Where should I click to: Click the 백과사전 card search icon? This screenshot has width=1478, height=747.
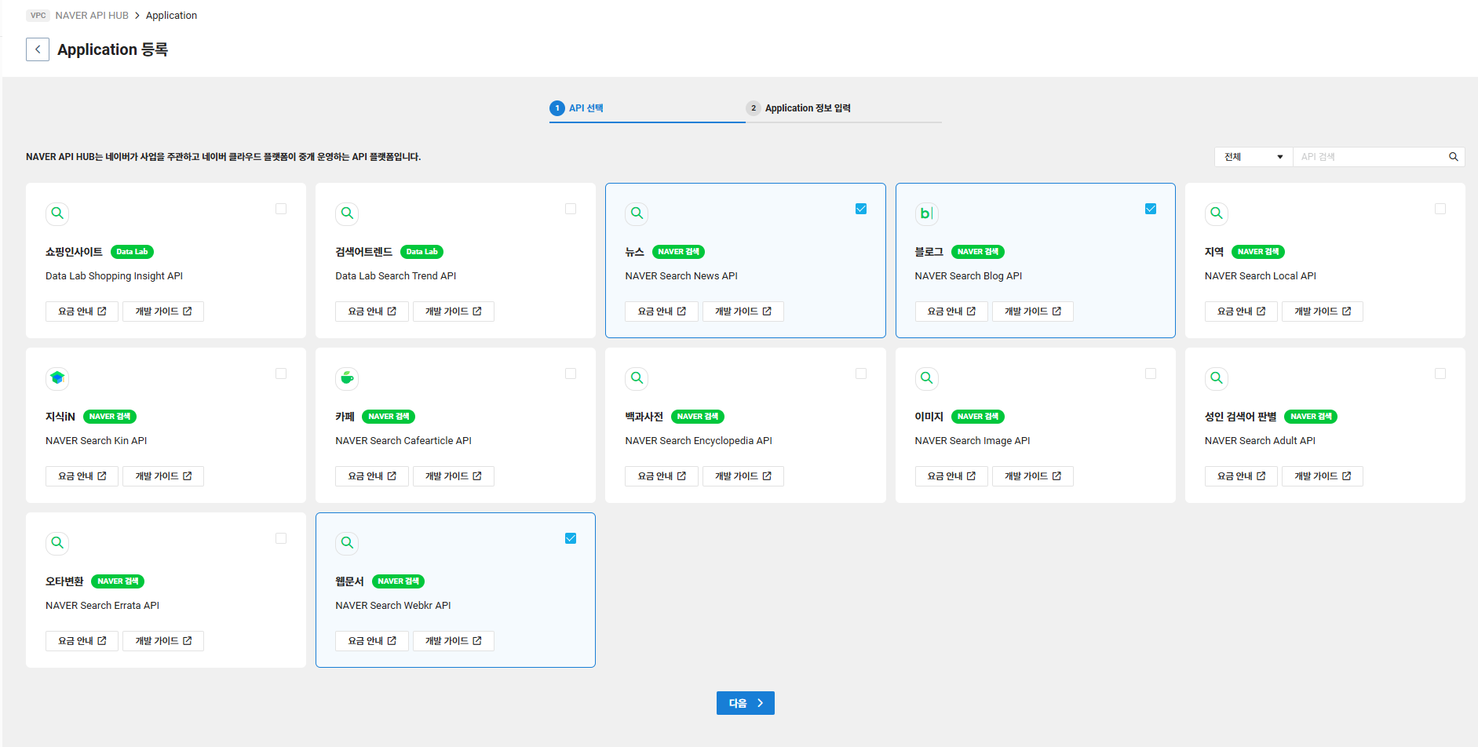pyautogui.click(x=637, y=378)
